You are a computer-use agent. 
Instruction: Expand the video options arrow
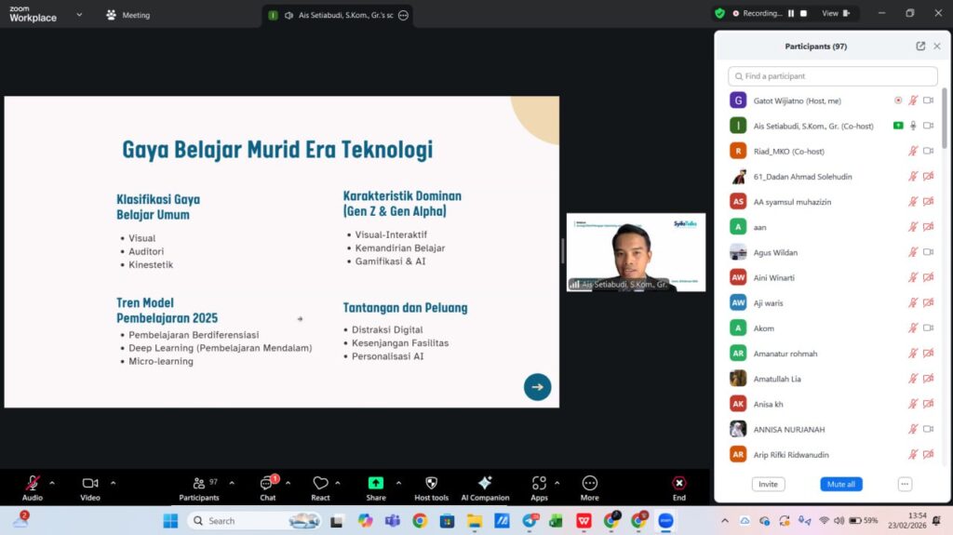point(114,483)
